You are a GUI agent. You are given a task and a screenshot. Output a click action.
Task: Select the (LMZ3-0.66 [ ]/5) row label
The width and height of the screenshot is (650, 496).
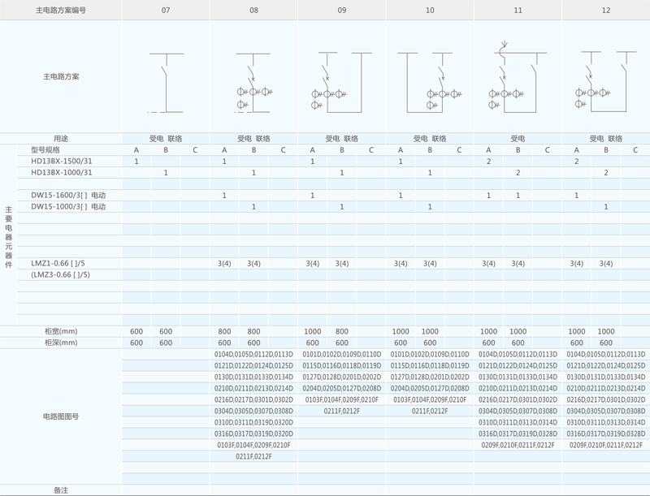click(x=60, y=274)
